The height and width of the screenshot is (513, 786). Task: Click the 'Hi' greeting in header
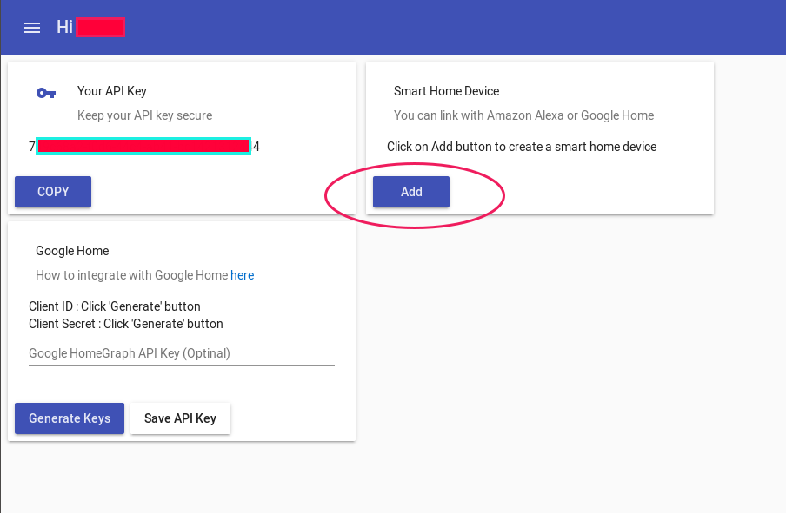(64, 27)
